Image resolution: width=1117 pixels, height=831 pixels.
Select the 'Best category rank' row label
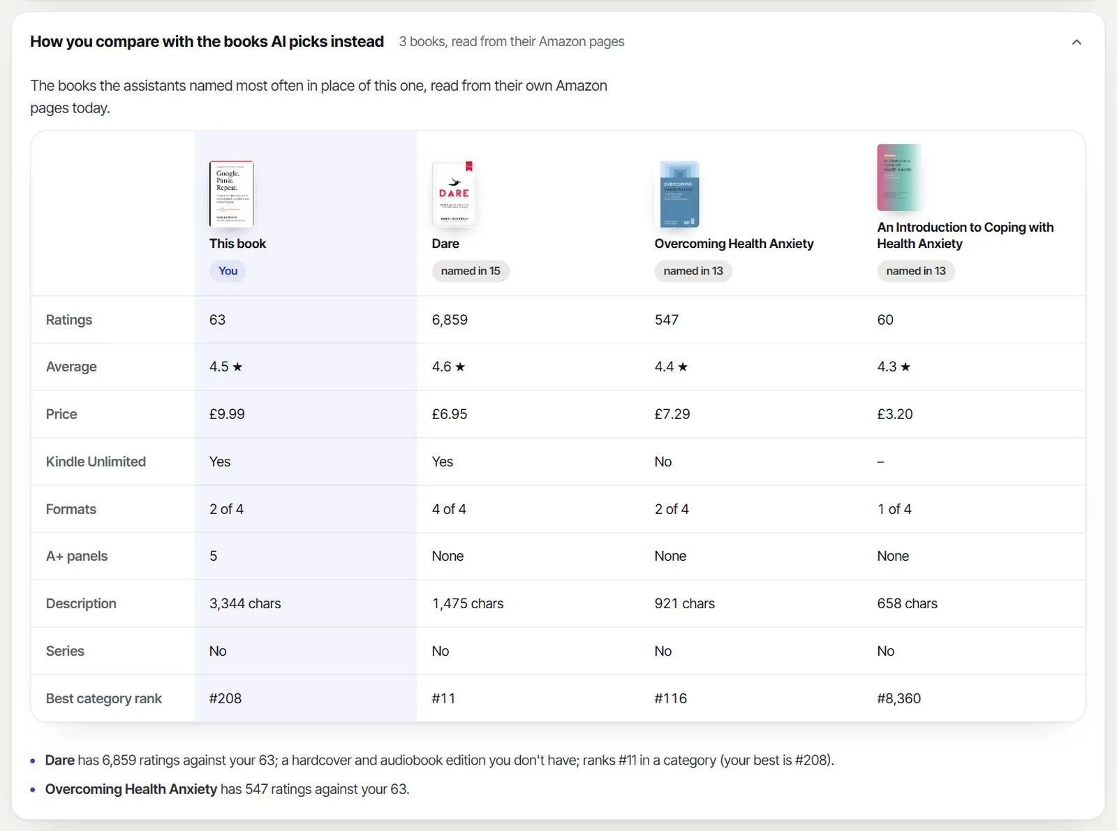point(104,698)
